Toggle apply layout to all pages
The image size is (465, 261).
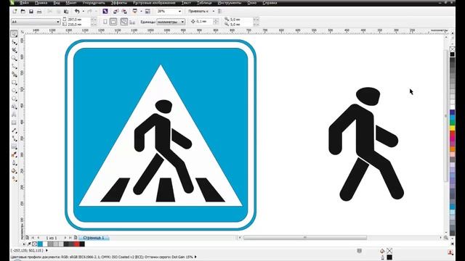click(x=124, y=22)
